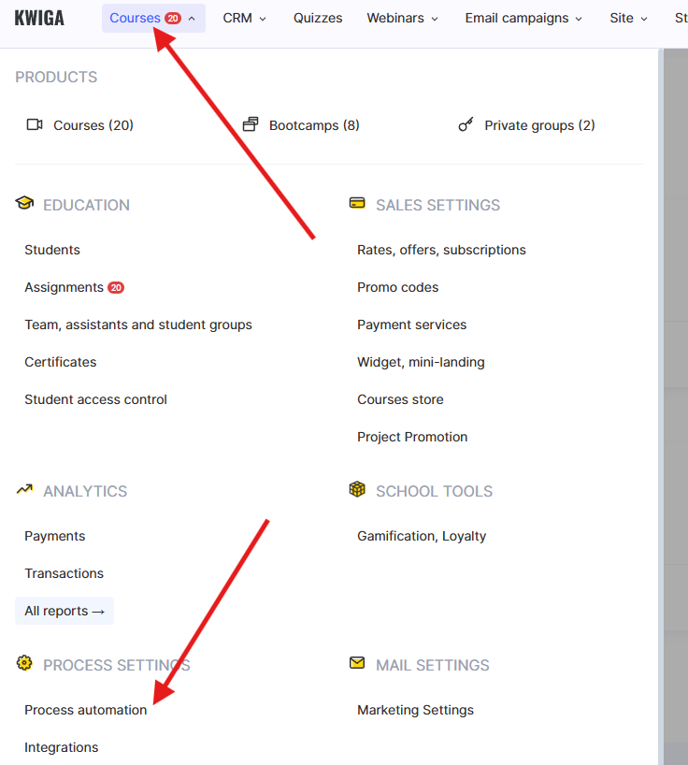Open the Webinars dropdown menu
This screenshot has height=765, width=688.
coord(402,18)
